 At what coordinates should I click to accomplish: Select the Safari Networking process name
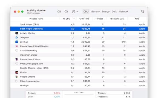pos(29,50)
